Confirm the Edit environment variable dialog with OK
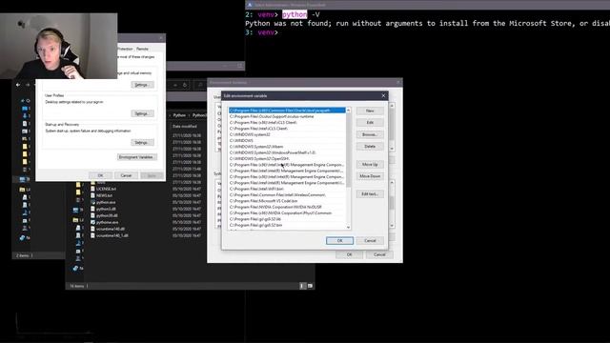The image size is (610, 343). click(339, 241)
